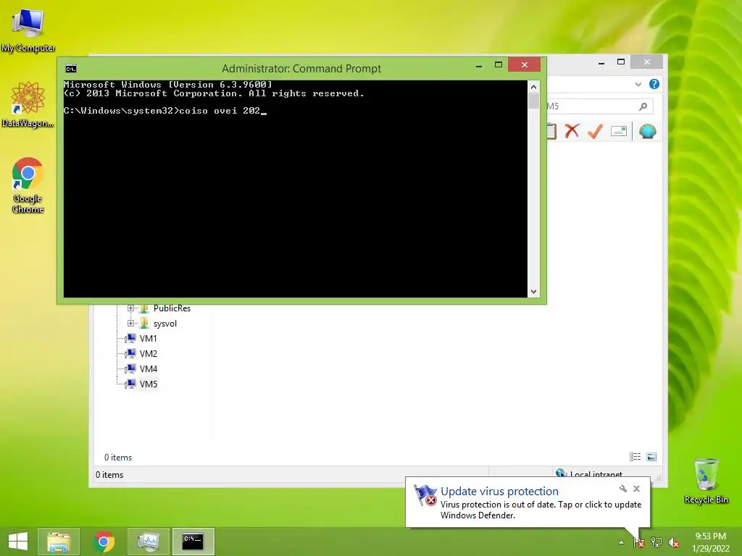Image resolution: width=742 pixels, height=556 pixels.
Task: Click the blue shell icon in the Explorer toolbar
Action: [x=647, y=131]
